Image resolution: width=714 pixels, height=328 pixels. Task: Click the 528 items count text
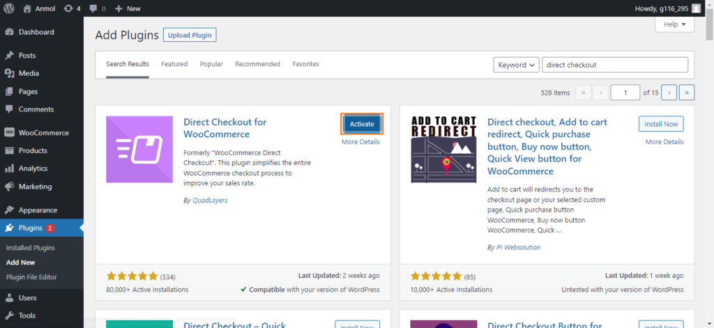coord(555,93)
